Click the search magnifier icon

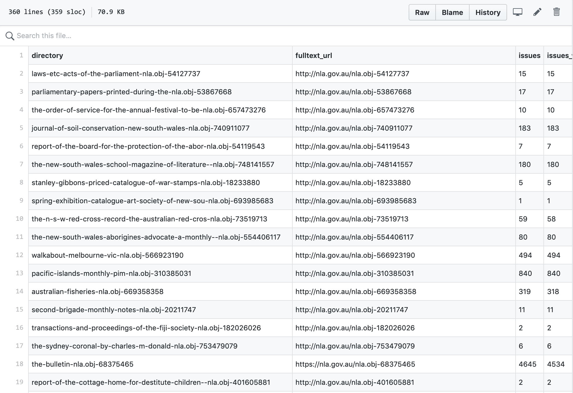[10, 36]
